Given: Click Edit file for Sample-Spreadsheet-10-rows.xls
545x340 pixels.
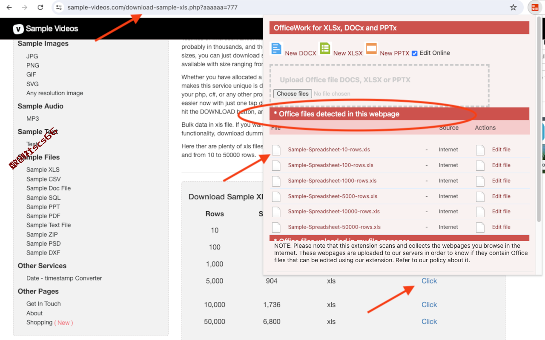Looking at the screenshot, I should point(501,150).
